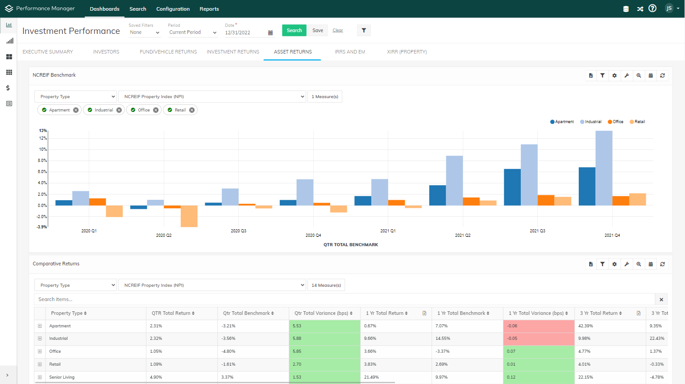Viewport: 685px width, 384px height.
Task: Toggle the Office chip checkmark
Action: (133, 110)
